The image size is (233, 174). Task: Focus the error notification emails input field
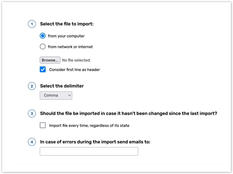[89, 152]
